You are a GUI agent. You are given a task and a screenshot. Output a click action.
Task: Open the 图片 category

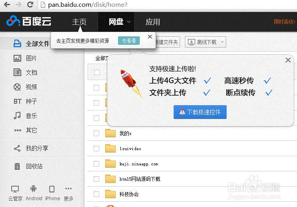31,58
